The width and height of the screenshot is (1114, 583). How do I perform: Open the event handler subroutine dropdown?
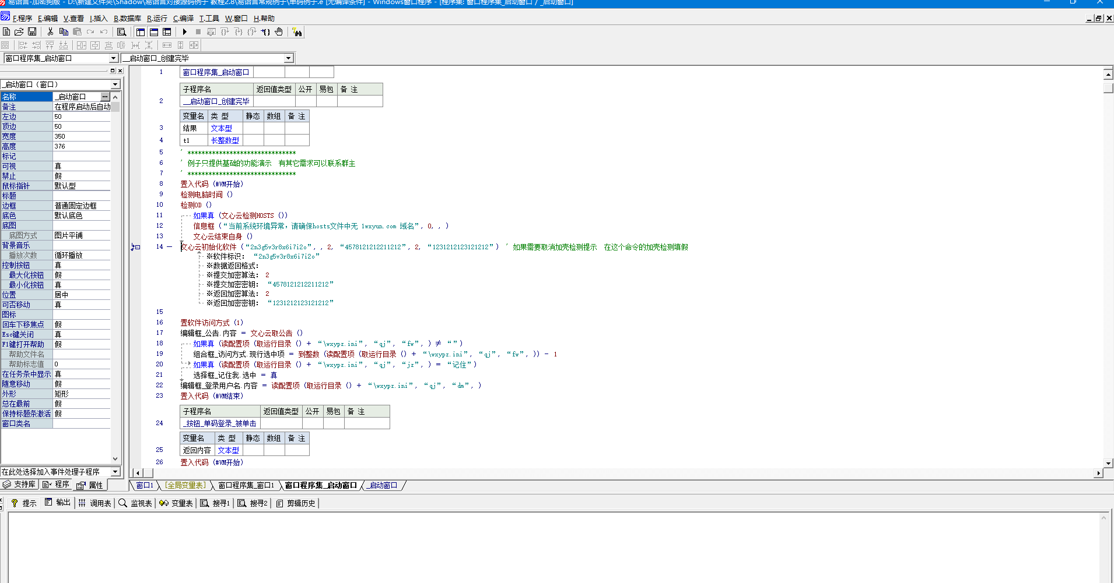[x=115, y=472]
